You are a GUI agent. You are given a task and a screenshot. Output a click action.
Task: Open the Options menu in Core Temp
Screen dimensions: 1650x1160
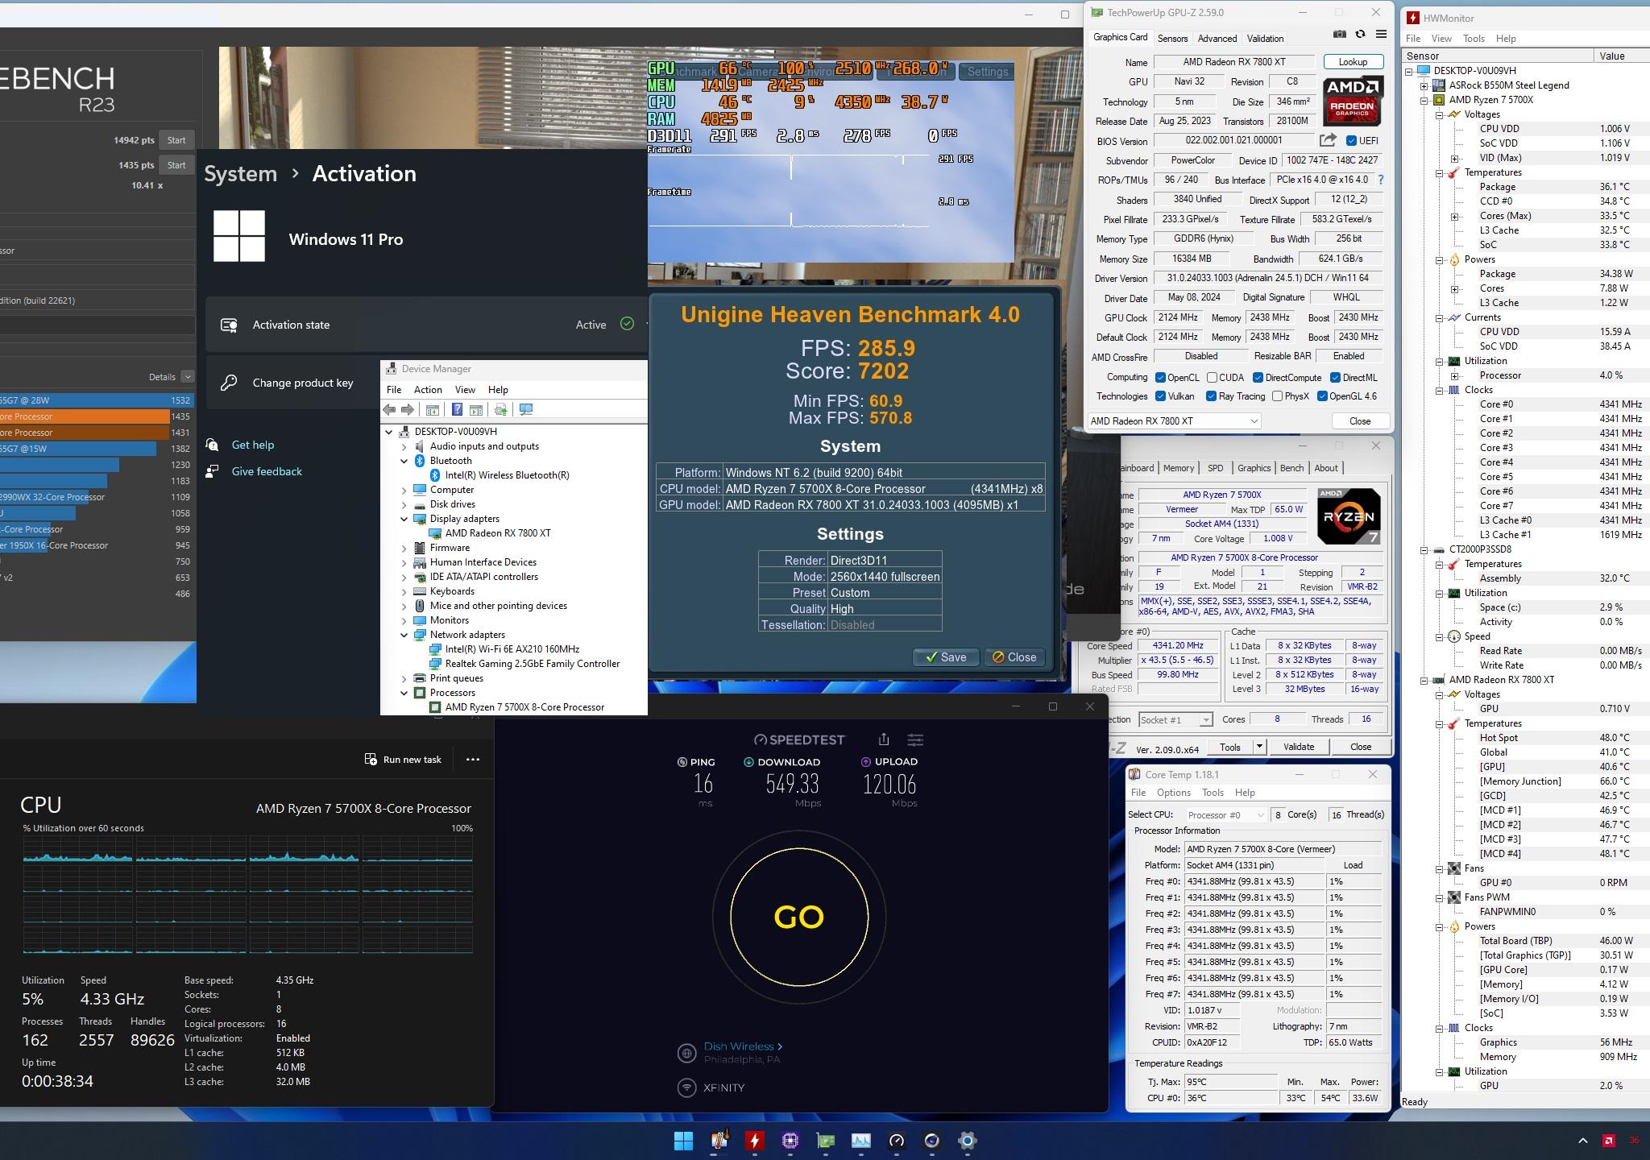1173,793
